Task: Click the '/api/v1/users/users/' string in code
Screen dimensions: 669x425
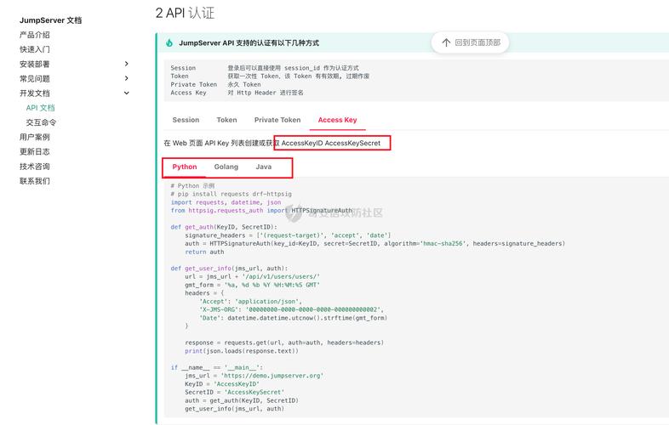Action: [281, 276]
